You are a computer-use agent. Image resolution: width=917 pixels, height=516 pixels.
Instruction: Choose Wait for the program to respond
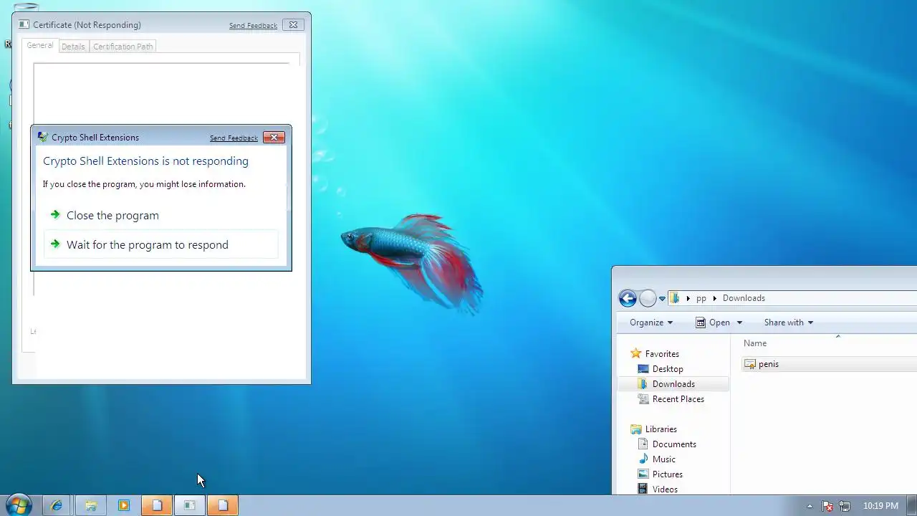click(x=160, y=244)
